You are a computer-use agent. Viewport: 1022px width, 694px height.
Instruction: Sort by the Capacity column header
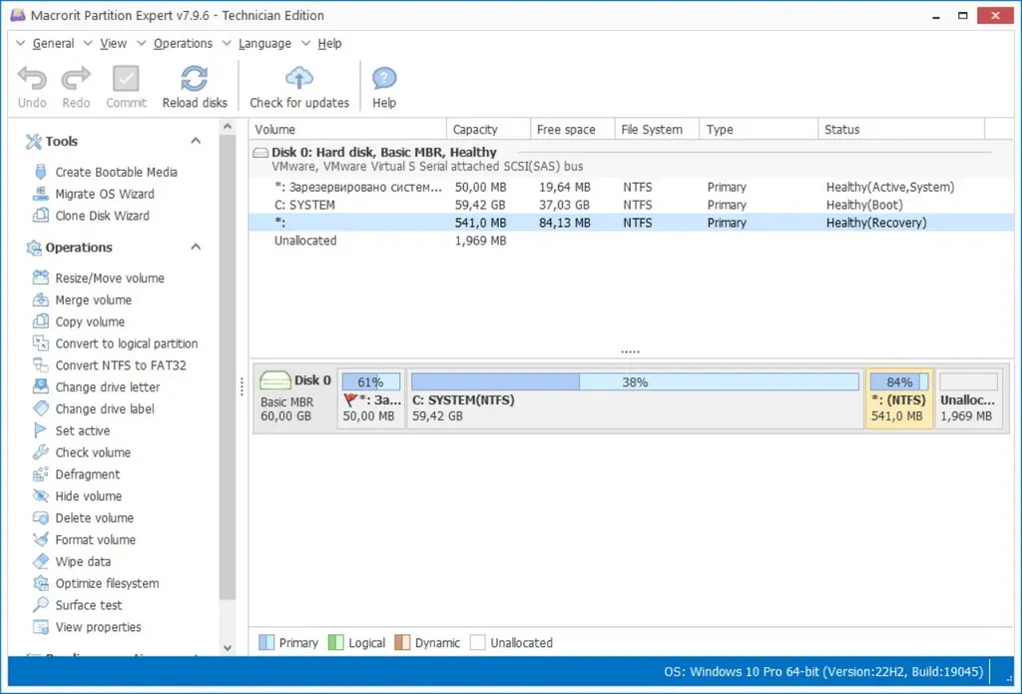pyautogui.click(x=488, y=129)
